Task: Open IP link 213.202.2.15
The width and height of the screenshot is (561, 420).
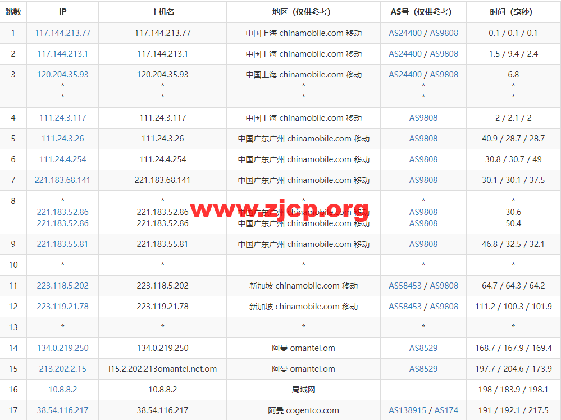Action: pyautogui.click(x=62, y=368)
